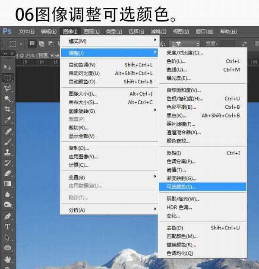Select the Move tool
The height and width of the screenshot is (269, 259).
click(x=7, y=67)
